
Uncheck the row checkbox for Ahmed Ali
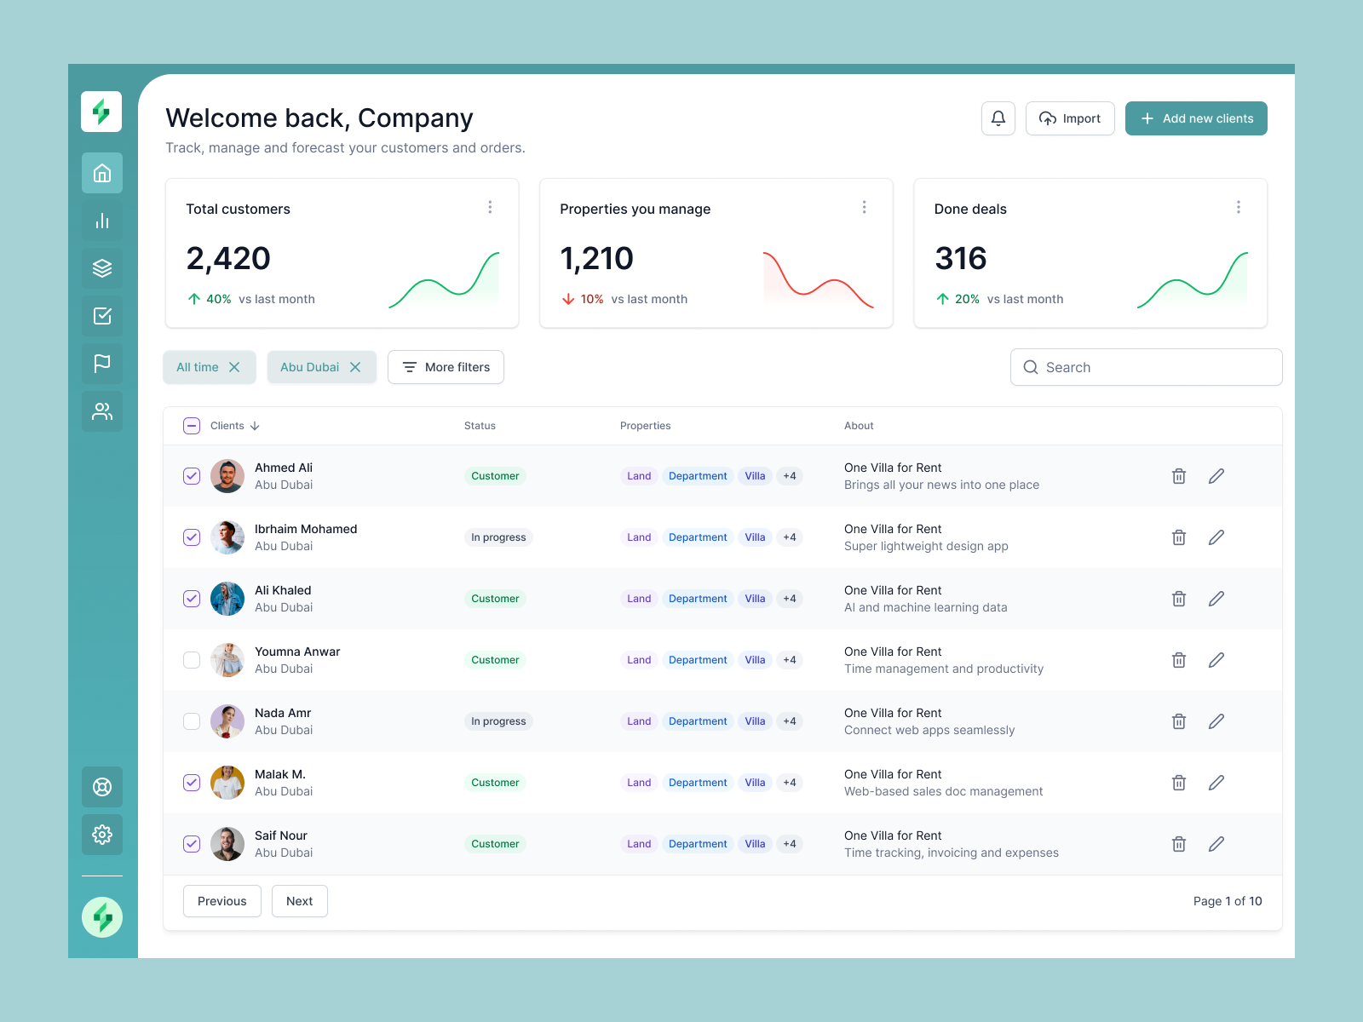click(191, 476)
